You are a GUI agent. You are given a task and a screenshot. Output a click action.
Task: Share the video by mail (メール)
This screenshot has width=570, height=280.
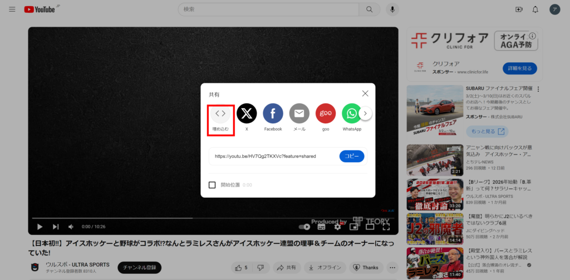pyautogui.click(x=299, y=114)
